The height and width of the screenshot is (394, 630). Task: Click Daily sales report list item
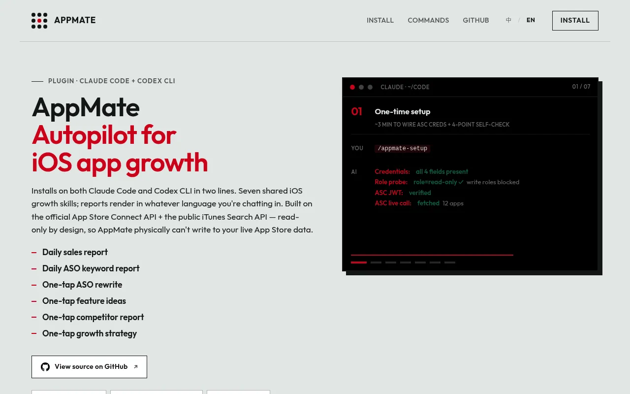click(75, 252)
